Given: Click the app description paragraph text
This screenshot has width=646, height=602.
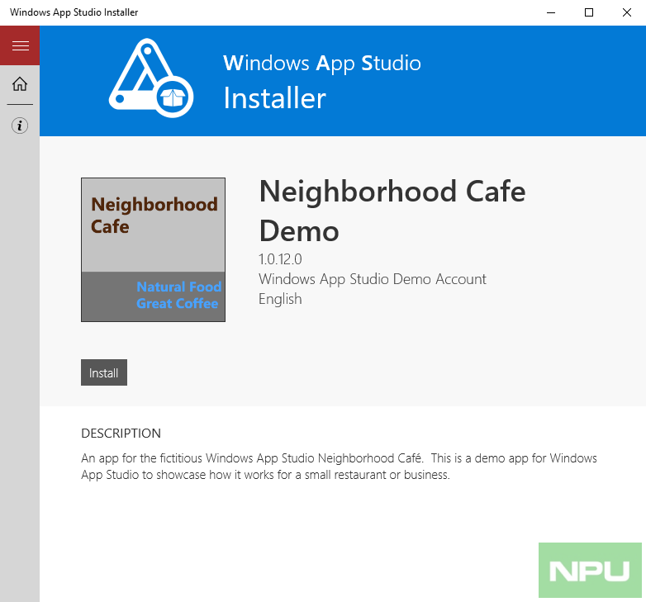Looking at the screenshot, I should coord(339,467).
